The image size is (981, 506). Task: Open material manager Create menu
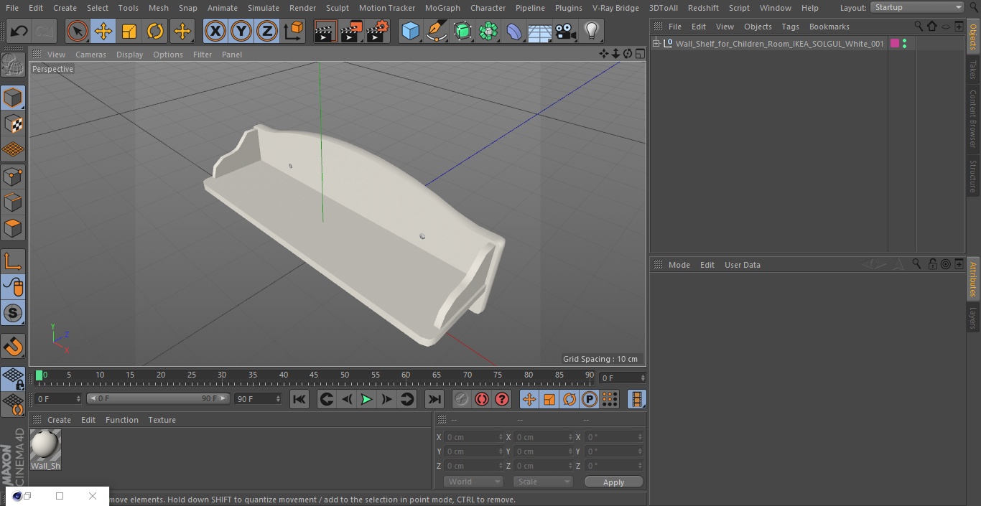[x=59, y=420]
